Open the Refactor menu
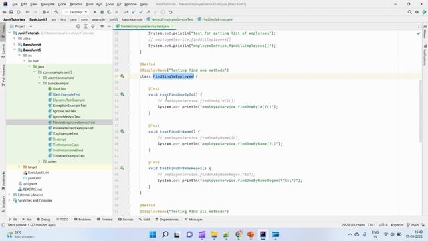Screen dimensions: 428x241 [x=76, y=4]
